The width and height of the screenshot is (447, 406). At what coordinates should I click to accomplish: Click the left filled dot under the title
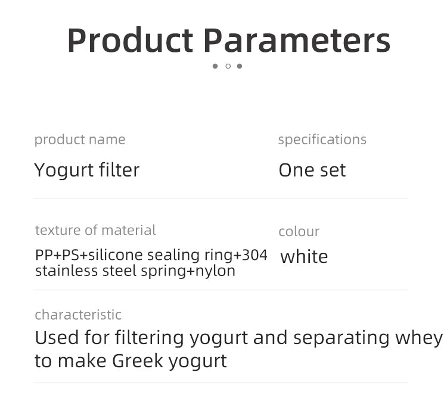215,66
